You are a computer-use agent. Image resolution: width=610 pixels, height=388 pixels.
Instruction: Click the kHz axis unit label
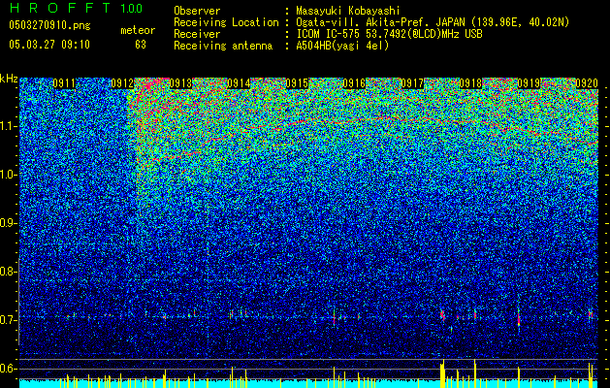point(9,79)
